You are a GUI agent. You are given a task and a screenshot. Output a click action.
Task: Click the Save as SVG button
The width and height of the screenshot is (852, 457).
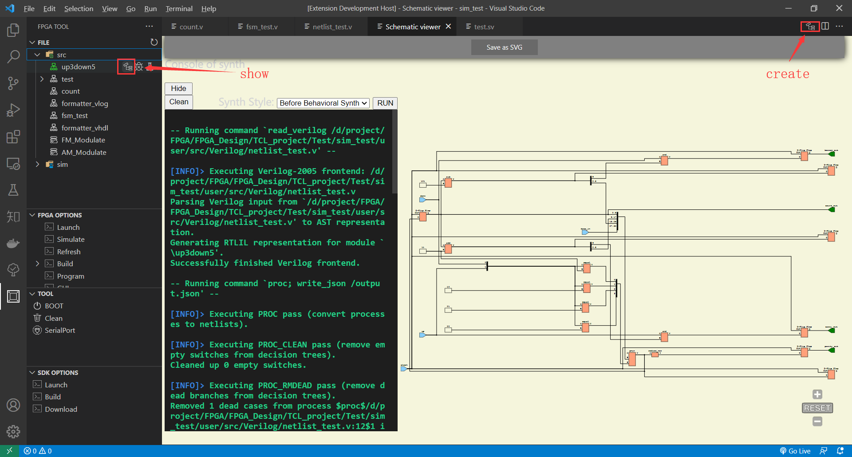pyautogui.click(x=504, y=47)
